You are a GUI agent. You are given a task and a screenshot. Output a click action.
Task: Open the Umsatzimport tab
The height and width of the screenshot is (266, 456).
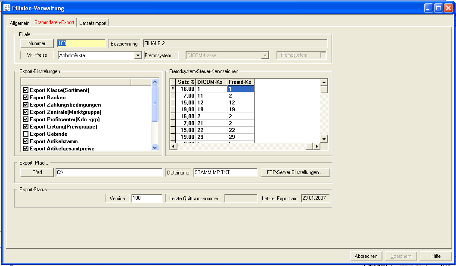[x=93, y=23]
